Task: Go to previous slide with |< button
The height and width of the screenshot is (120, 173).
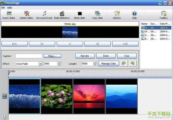Action: coord(42,44)
